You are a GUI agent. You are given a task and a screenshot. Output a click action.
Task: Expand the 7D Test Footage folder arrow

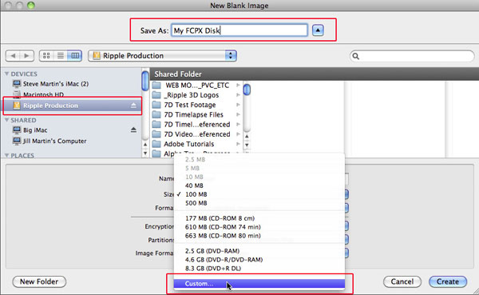238,105
